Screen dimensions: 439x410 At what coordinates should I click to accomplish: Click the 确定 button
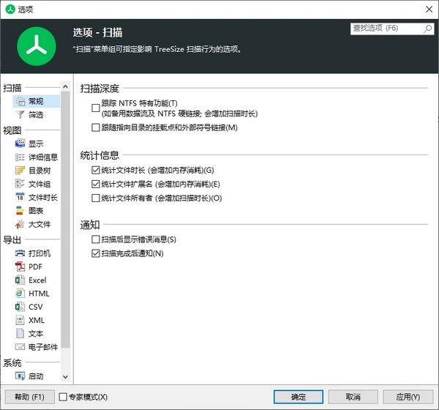point(299,397)
